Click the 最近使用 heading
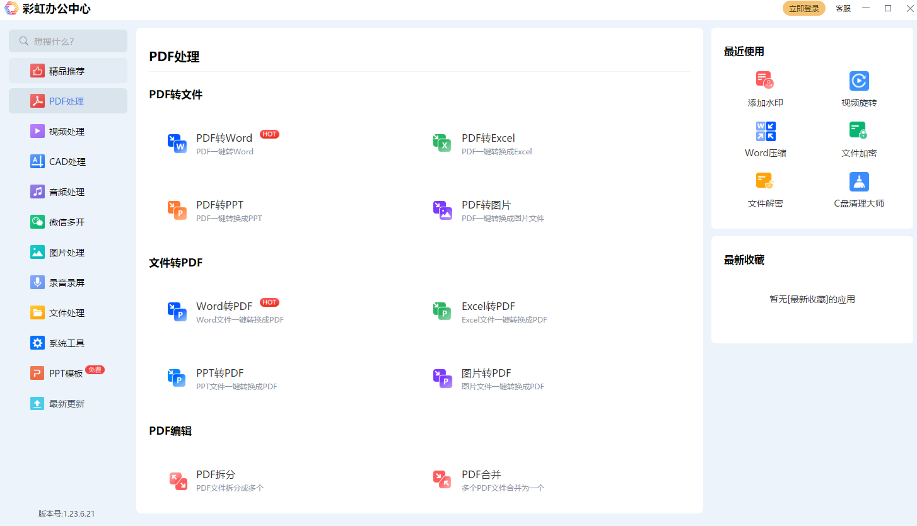Screen dimensions: 917x526 click(744, 52)
